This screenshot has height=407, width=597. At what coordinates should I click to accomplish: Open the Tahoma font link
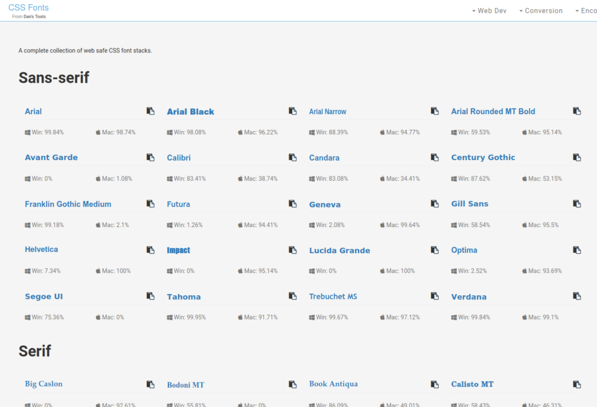184,297
